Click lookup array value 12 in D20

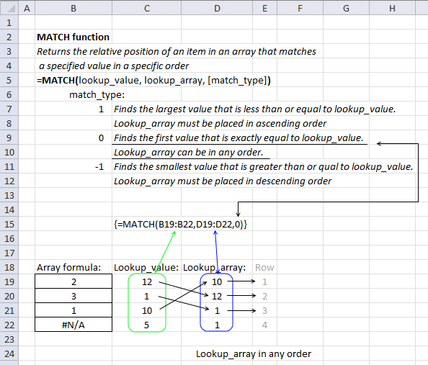point(217,297)
